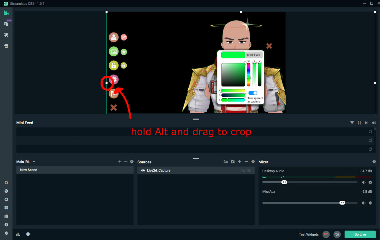This screenshot has width=380, height=240.
Task: Open the app settings gear in sidebar
Action: pos(6,233)
